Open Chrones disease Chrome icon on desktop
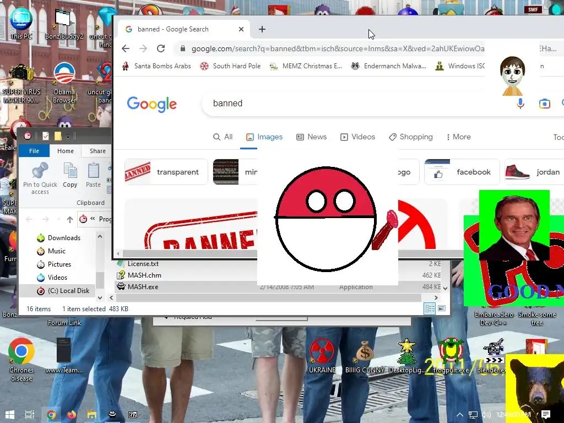 (x=21, y=359)
